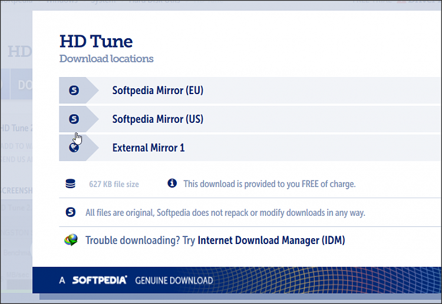Click the info icon beside FREE of charge text
The height and width of the screenshot is (304, 442).
click(x=172, y=183)
